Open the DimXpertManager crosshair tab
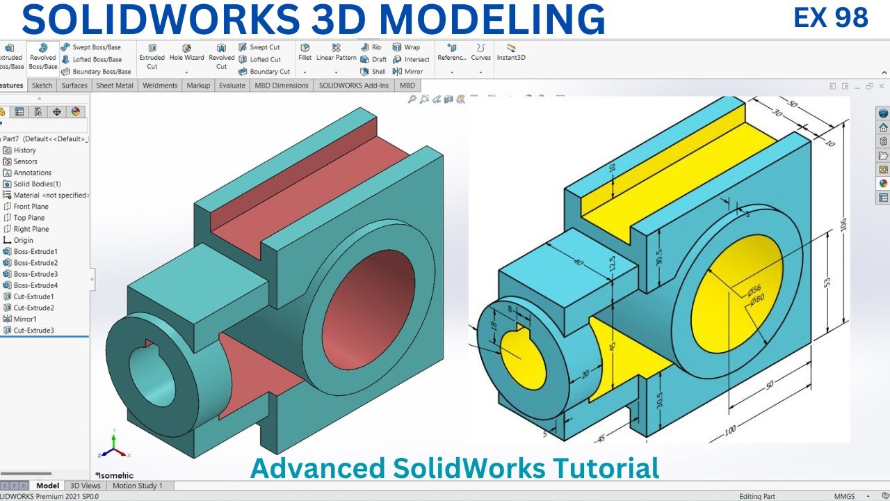The height and width of the screenshot is (501, 890). (x=57, y=111)
